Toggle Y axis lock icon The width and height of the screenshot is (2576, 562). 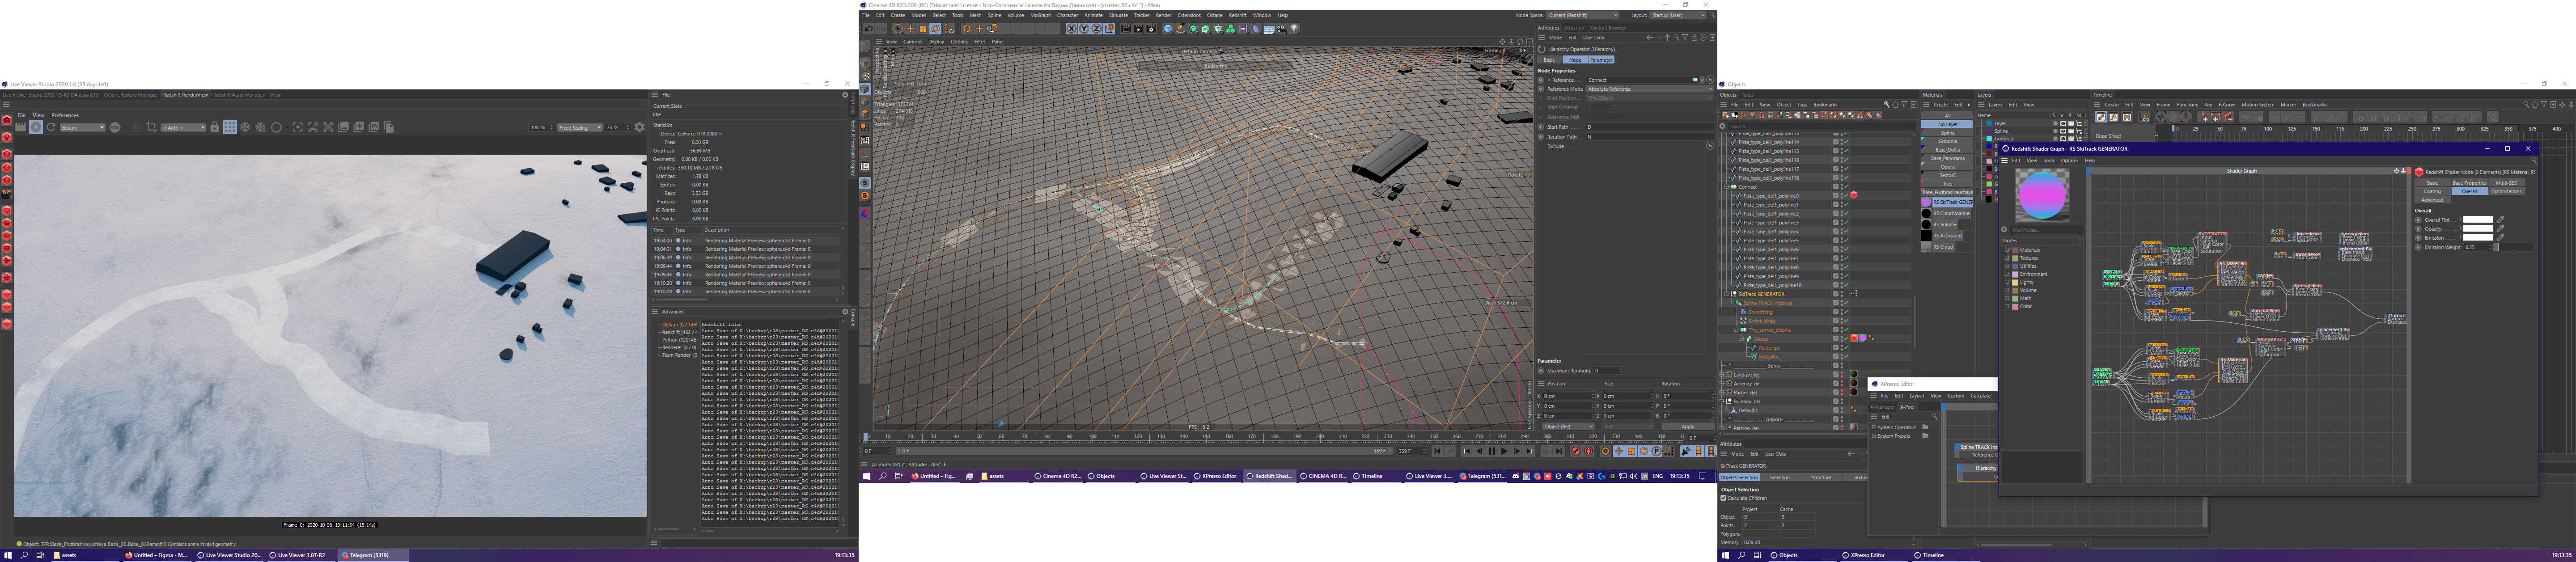(x=1084, y=29)
